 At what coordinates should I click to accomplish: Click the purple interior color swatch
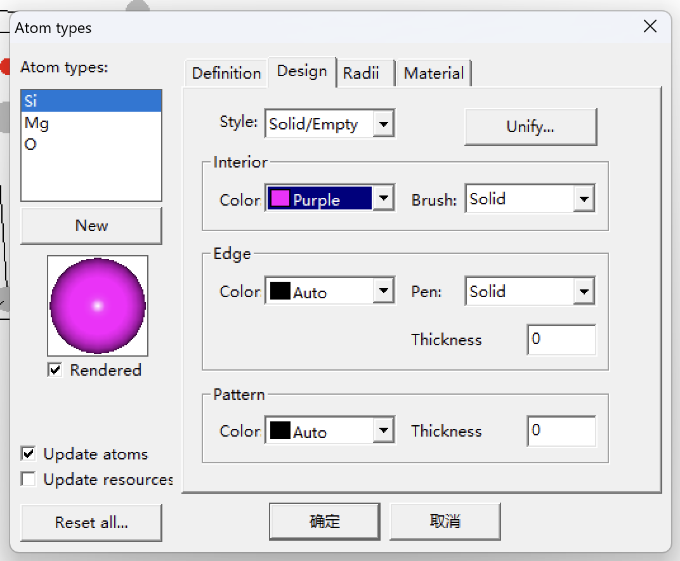pos(280,199)
